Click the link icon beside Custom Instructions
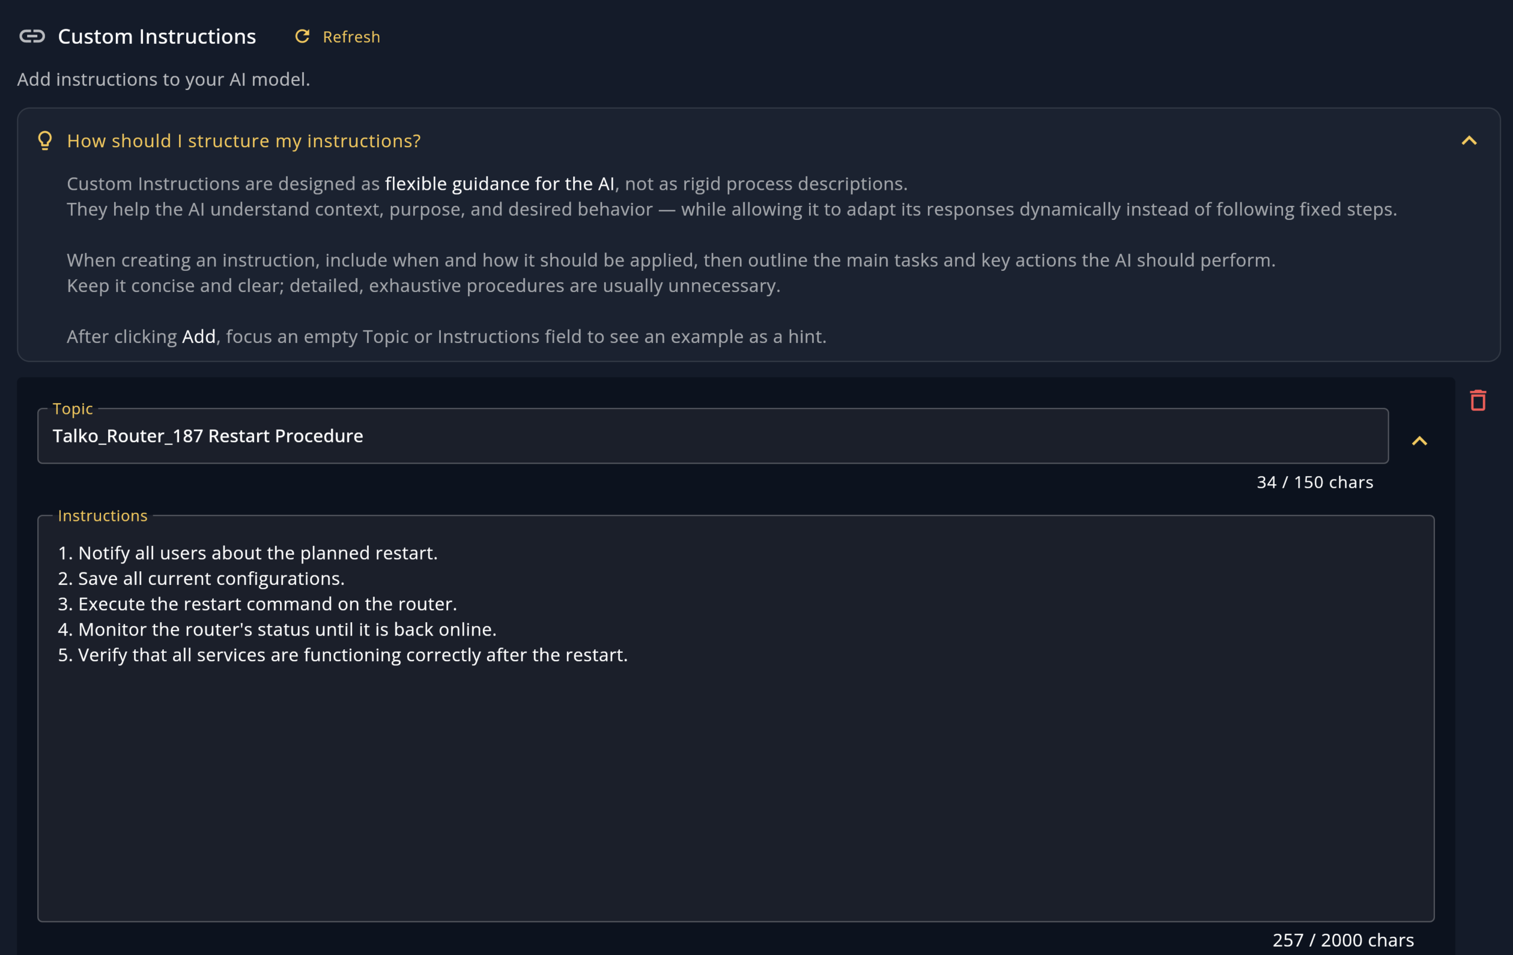This screenshot has width=1513, height=955. (32, 37)
